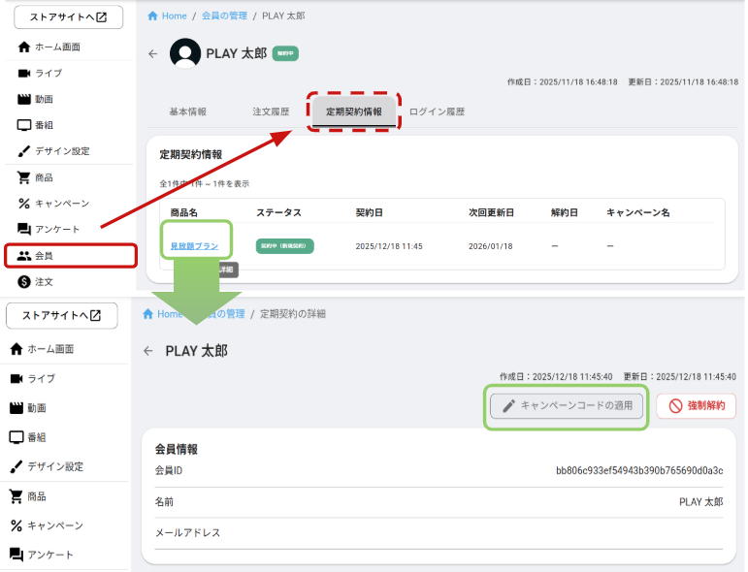Click 会員の管理 in top breadcrumb
The width and height of the screenshot is (748, 572).
(223, 16)
